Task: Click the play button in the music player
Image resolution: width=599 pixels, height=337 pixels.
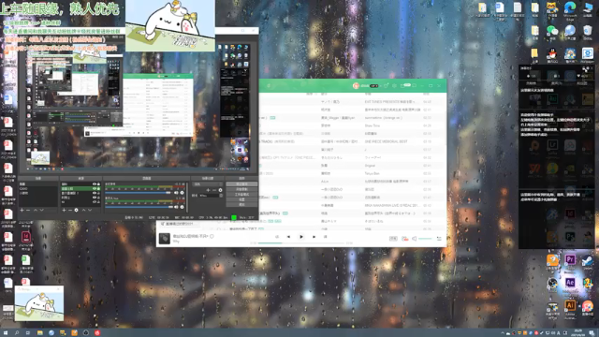Action: tap(301, 237)
